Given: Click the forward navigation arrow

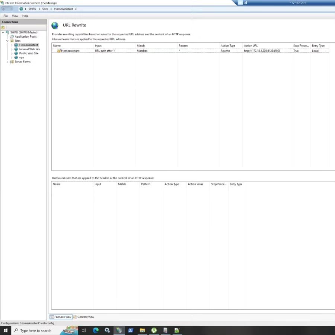Looking at the screenshot, I should pos(11,9).
